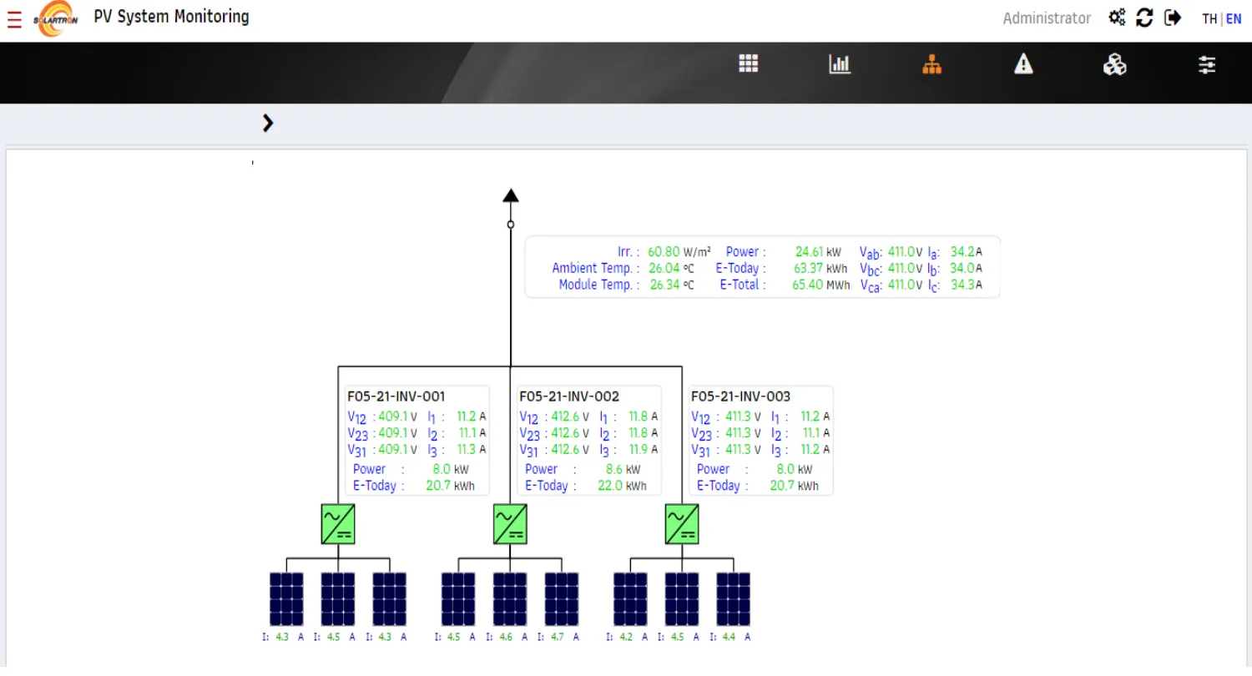Select the orange hierarchy diagram icon
The width and height of the screenshot is (1252, 676).
(x=931, y=64)
